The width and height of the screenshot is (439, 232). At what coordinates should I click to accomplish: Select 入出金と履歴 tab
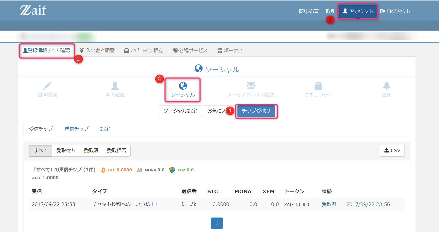click(x=97, y=50)
